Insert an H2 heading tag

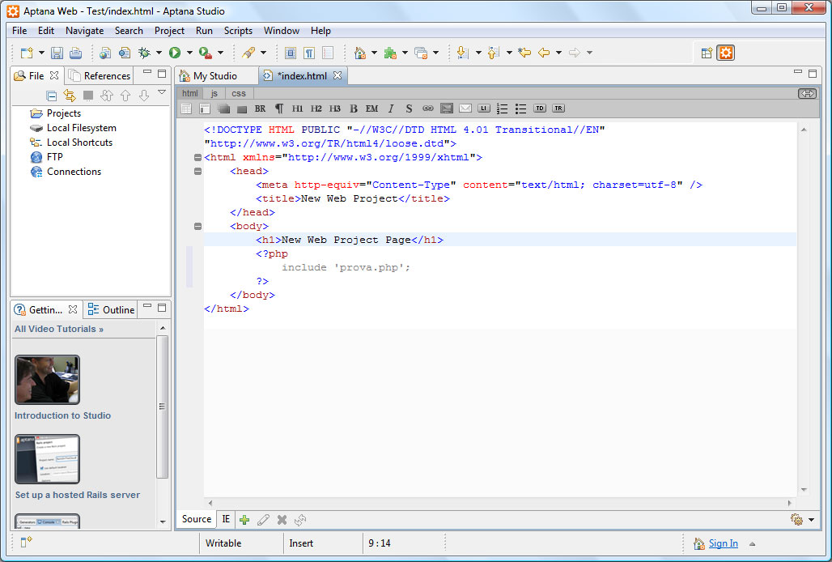point(316,109)
